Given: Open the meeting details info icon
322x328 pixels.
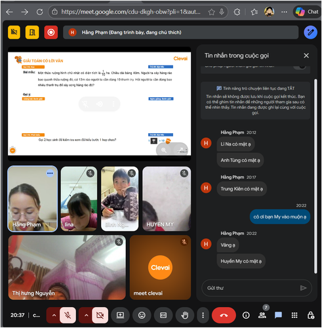Looking at the screenshot, I should click(x=246, y=315).
